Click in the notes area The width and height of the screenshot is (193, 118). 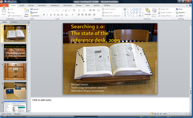(x=110, y=105)
